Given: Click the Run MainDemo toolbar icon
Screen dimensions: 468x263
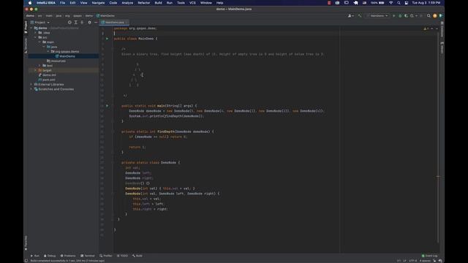Looking at the screenshot, I should [393, 15].
